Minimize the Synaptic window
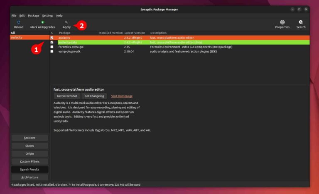Image resolution: width=319 pixels, height=194 pixels. (292, 10)
